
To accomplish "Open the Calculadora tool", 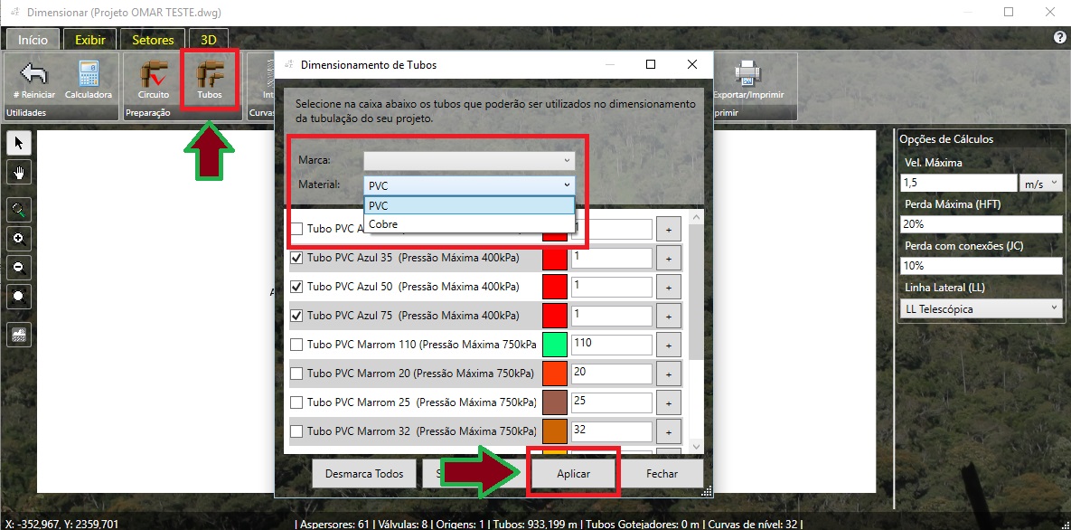I will pos(89,74).
